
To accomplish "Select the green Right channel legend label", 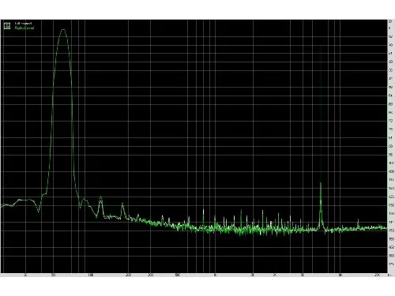I will click(x=24, y=28).
